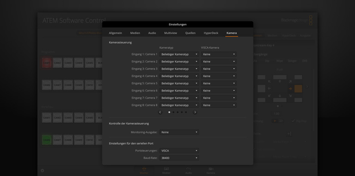Switch to the Multiview settings tab
The height and width of the screenshot is (176, 355).
tap(171, 33)
